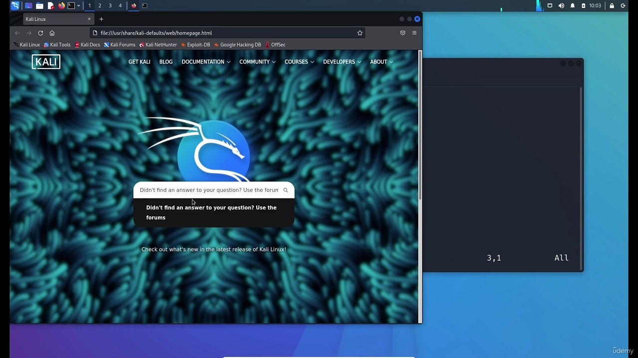Open the Google Hacking DB bookmark
The image size is (638, 358).
(237, 45)
